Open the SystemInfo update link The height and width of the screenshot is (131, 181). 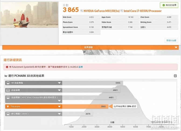click(81, 67)
